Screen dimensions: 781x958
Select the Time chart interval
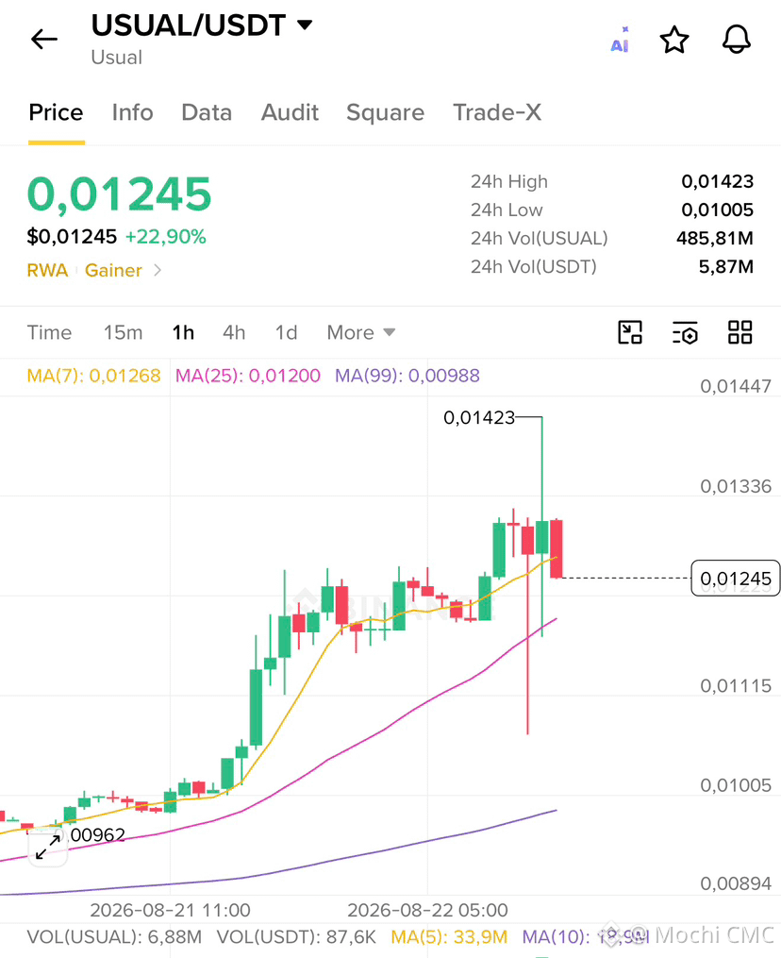[x=49, y=332]
